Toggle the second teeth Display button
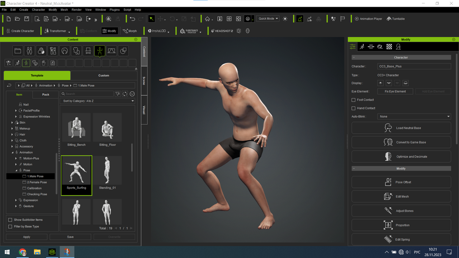459x258 pixels. coord(389,83)
